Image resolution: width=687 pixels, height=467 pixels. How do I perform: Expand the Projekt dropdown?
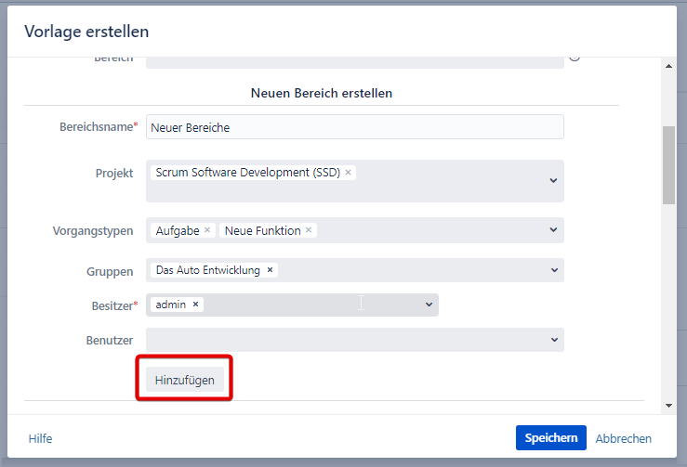coord(553,180)
